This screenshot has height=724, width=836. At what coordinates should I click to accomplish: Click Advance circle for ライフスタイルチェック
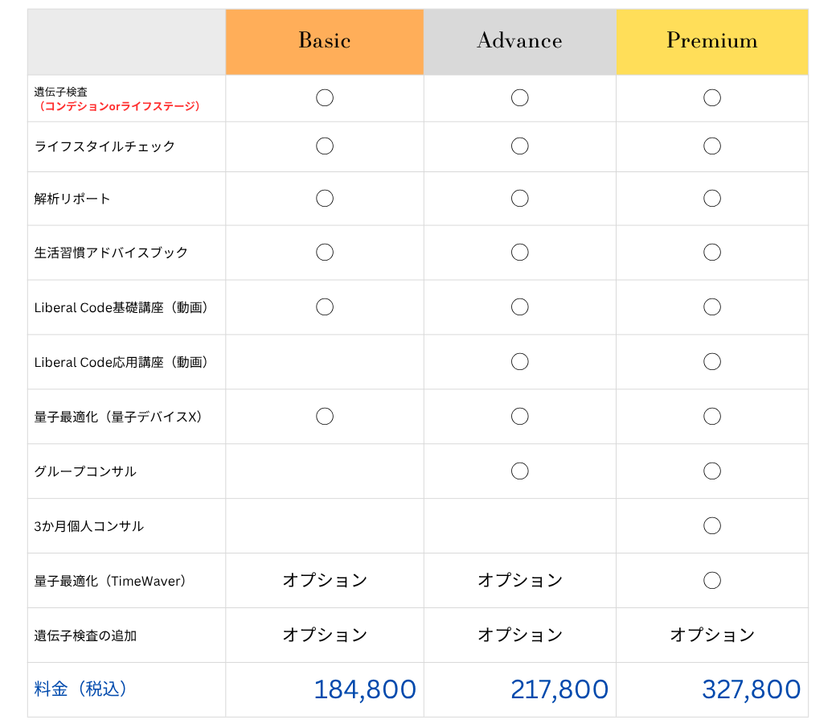520,146
